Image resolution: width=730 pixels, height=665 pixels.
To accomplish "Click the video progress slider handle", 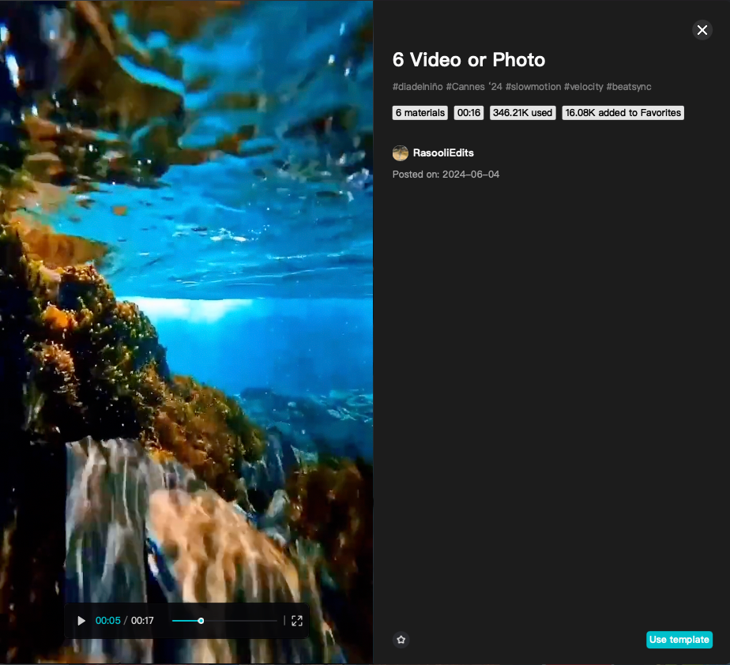I will click(x=201, y=621).
